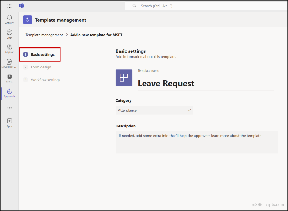
Task: Click the more apps ellipsis
Action: coord(9,108)
